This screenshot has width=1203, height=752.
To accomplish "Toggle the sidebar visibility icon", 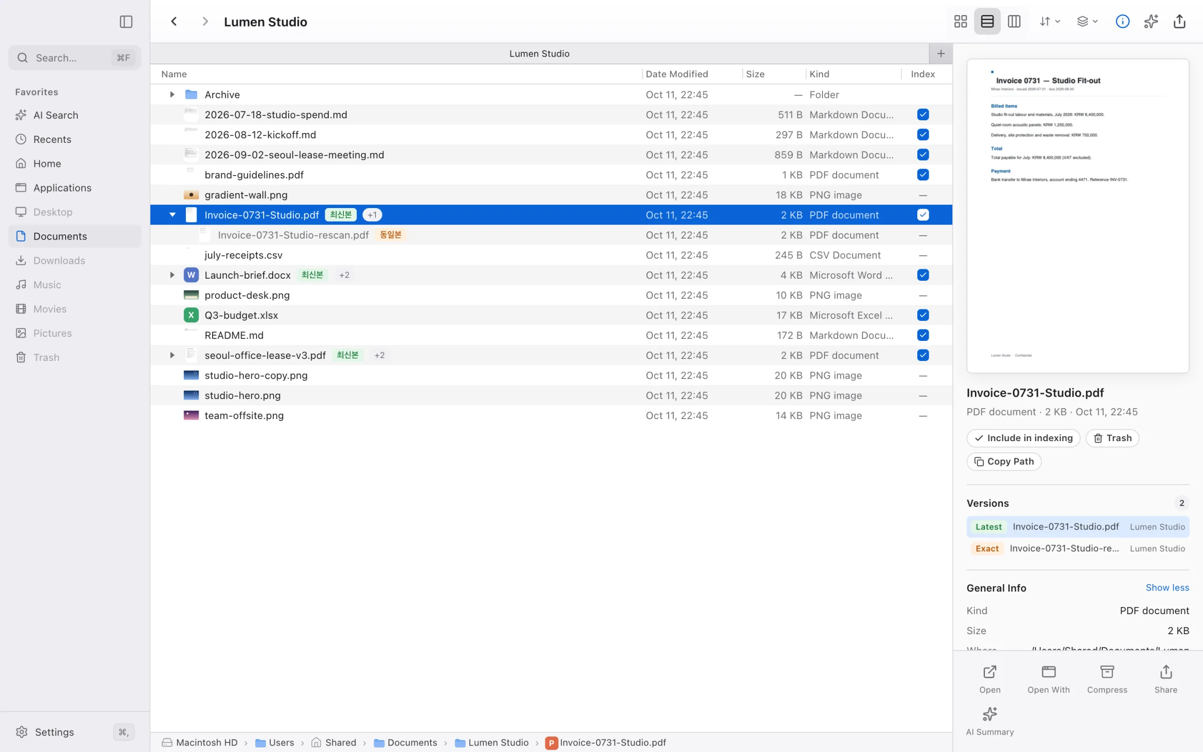I will pyautogui.click(x=126, y=22).
